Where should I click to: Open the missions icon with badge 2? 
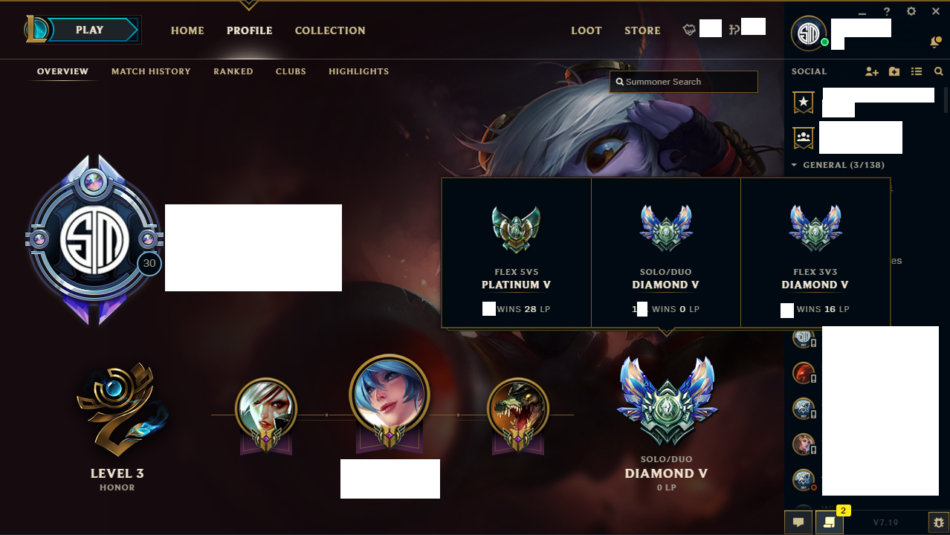[x=830, y=522]
